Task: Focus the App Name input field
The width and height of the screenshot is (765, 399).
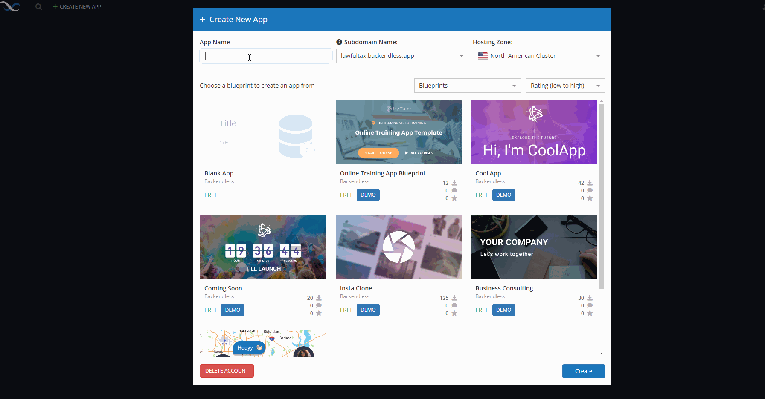Action: coord(265,56)
